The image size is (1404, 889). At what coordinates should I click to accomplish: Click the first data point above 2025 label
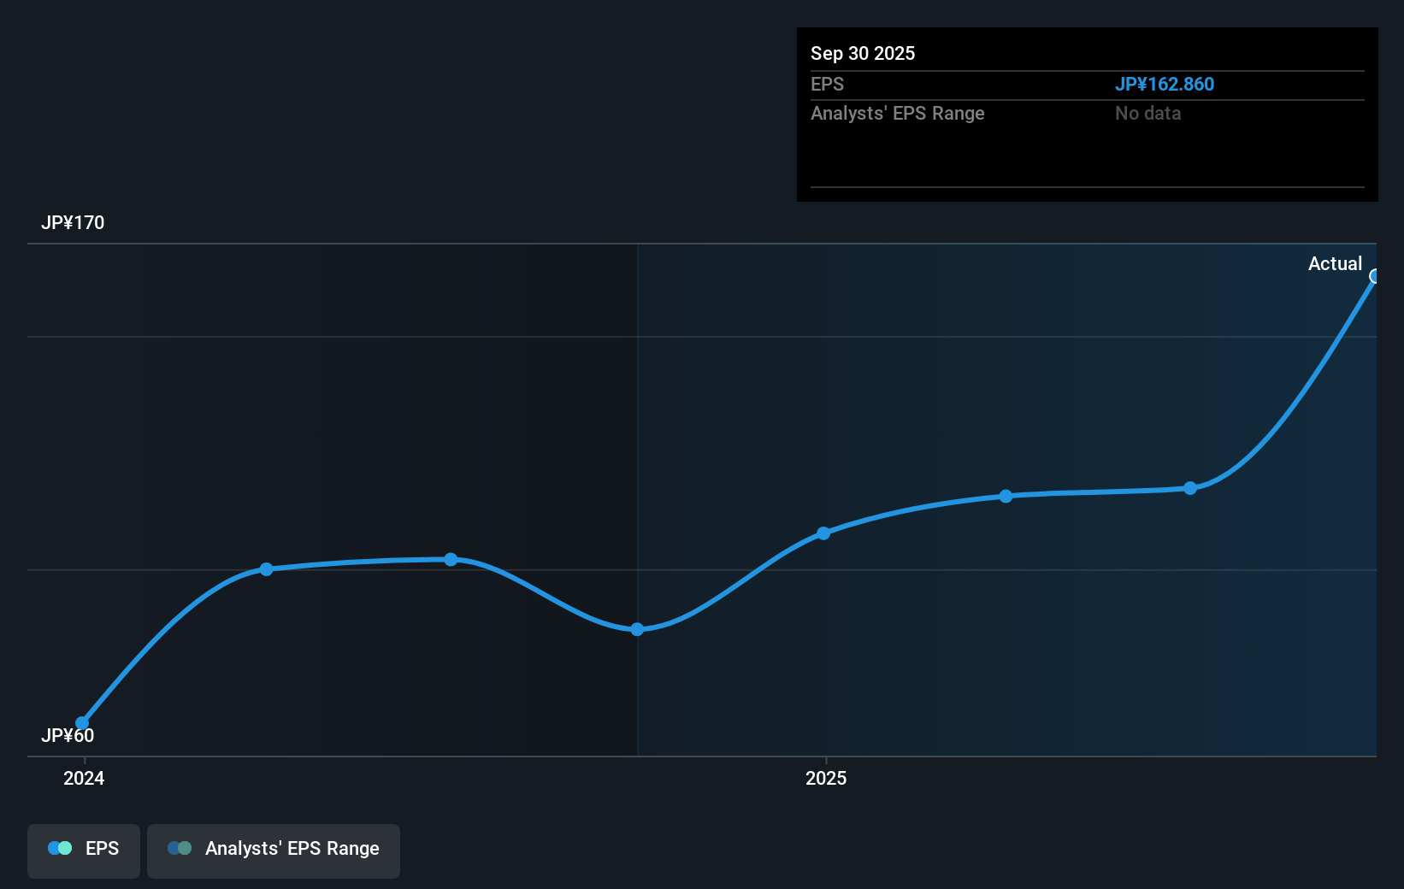click(823, 533)
